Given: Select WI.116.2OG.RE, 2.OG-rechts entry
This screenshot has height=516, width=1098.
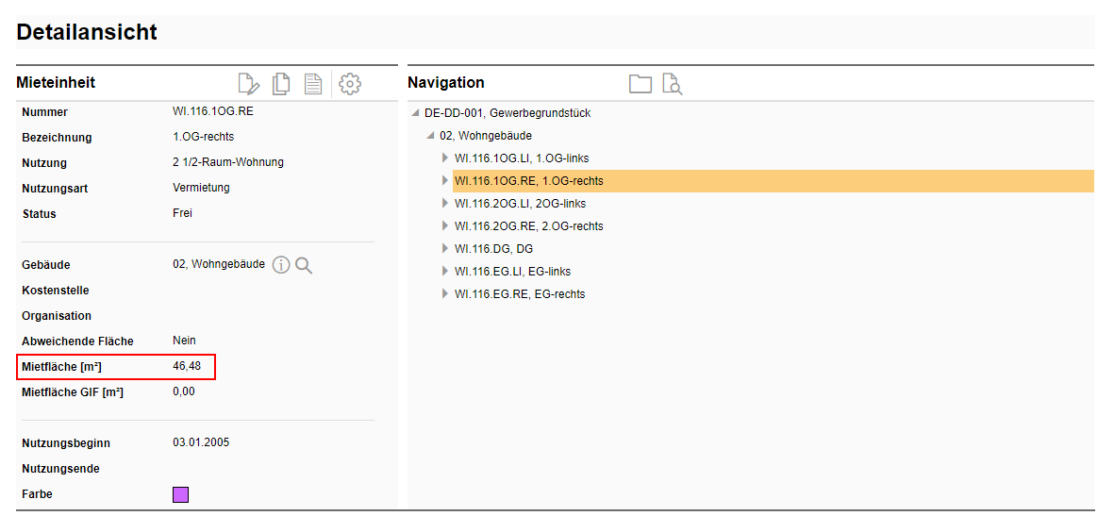Looking at the screenshot, I should click(528, 226).
